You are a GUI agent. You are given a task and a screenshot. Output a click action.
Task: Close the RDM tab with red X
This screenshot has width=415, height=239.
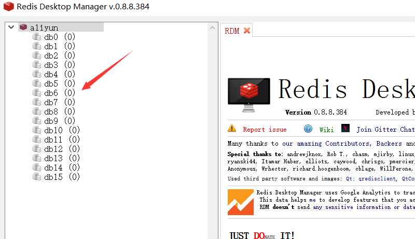click(x=247, y=31)
